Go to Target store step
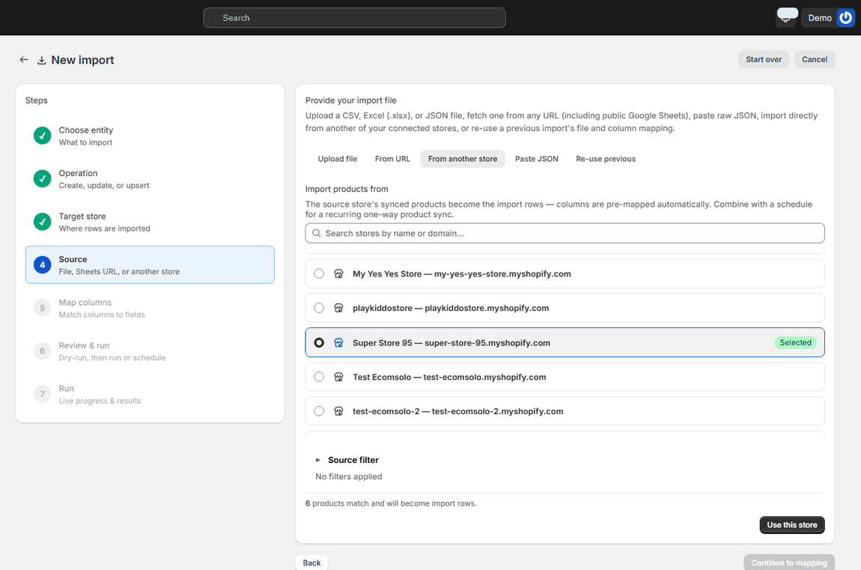Screen dimensions: 861x570 tap(150, 222)
